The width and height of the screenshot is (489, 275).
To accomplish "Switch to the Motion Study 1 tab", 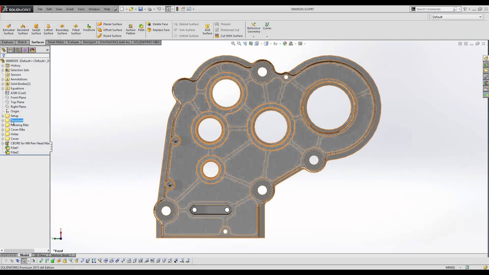I will coord(61,255).
